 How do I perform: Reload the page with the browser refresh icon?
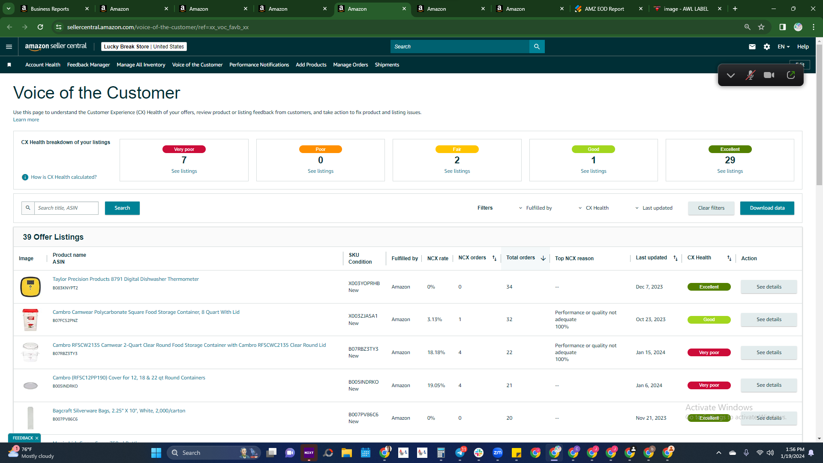[x=40, y=27]
